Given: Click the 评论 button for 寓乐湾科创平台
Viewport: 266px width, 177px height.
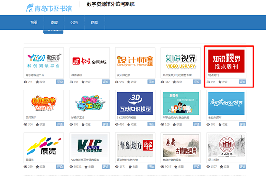Looking at the screenshot, I should (x=60, y=82).
